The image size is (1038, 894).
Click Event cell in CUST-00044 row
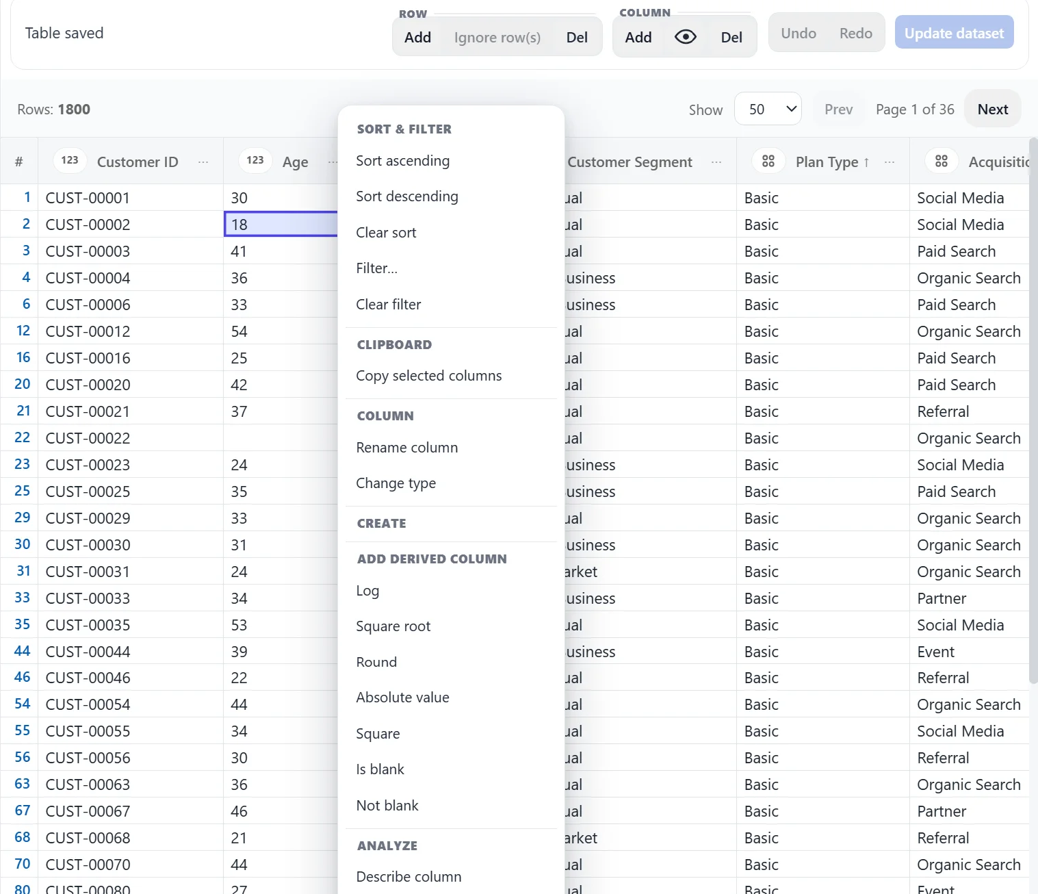(970, 652)
